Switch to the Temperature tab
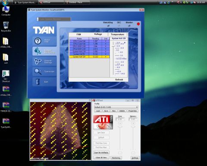The width and height of the screenshot is (207, 166). [117, 35]
